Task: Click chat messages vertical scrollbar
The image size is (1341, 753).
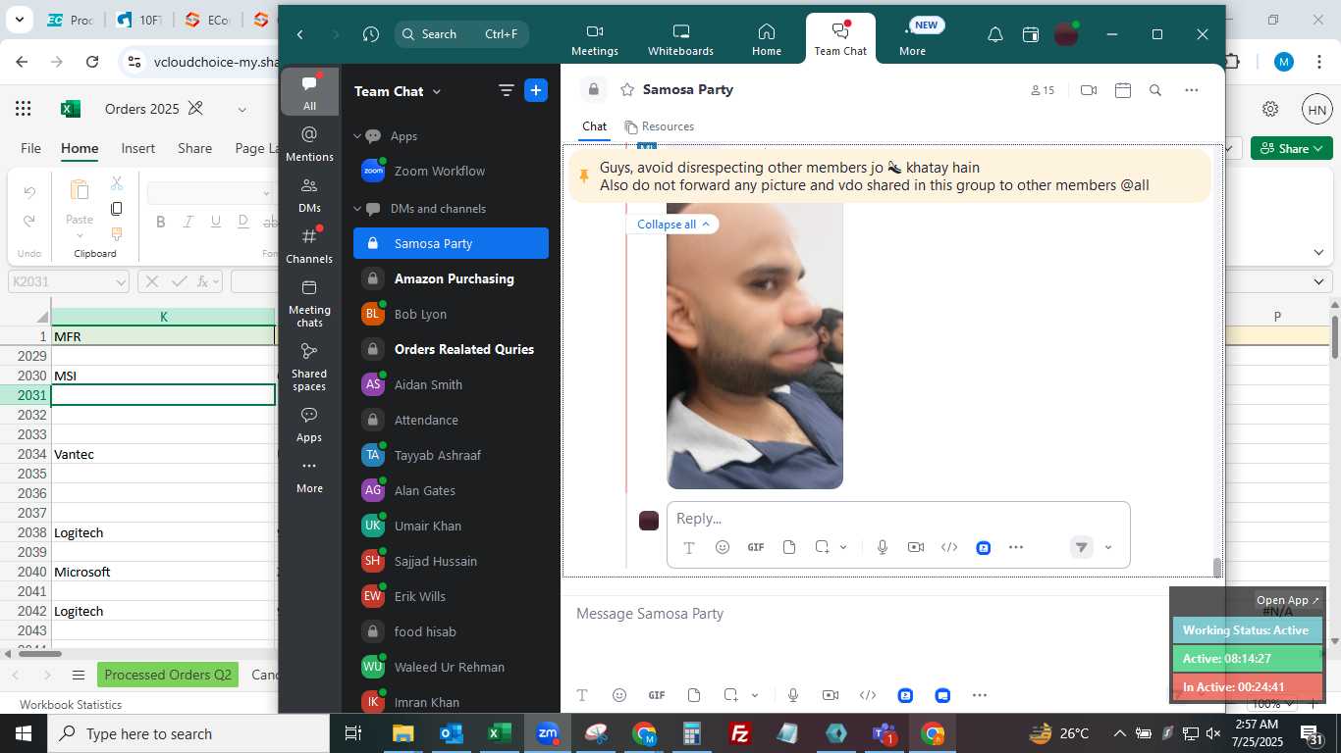Action: coord(1217,567)
